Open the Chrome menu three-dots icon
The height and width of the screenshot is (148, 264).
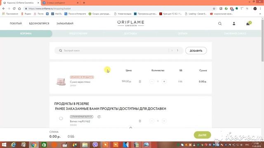tap(260, 9)
